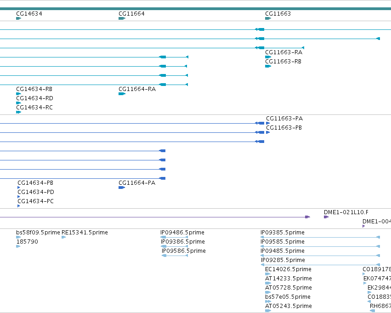
Task: Click the CG11663-PB protein arrow glyph
Action: coord(268,132)
